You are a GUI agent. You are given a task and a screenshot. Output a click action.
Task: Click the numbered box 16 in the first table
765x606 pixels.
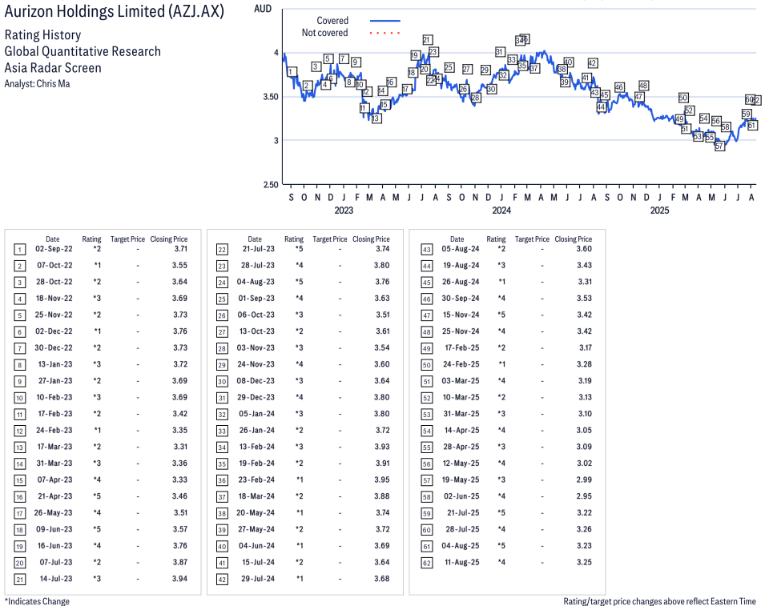tap(19, 497)
